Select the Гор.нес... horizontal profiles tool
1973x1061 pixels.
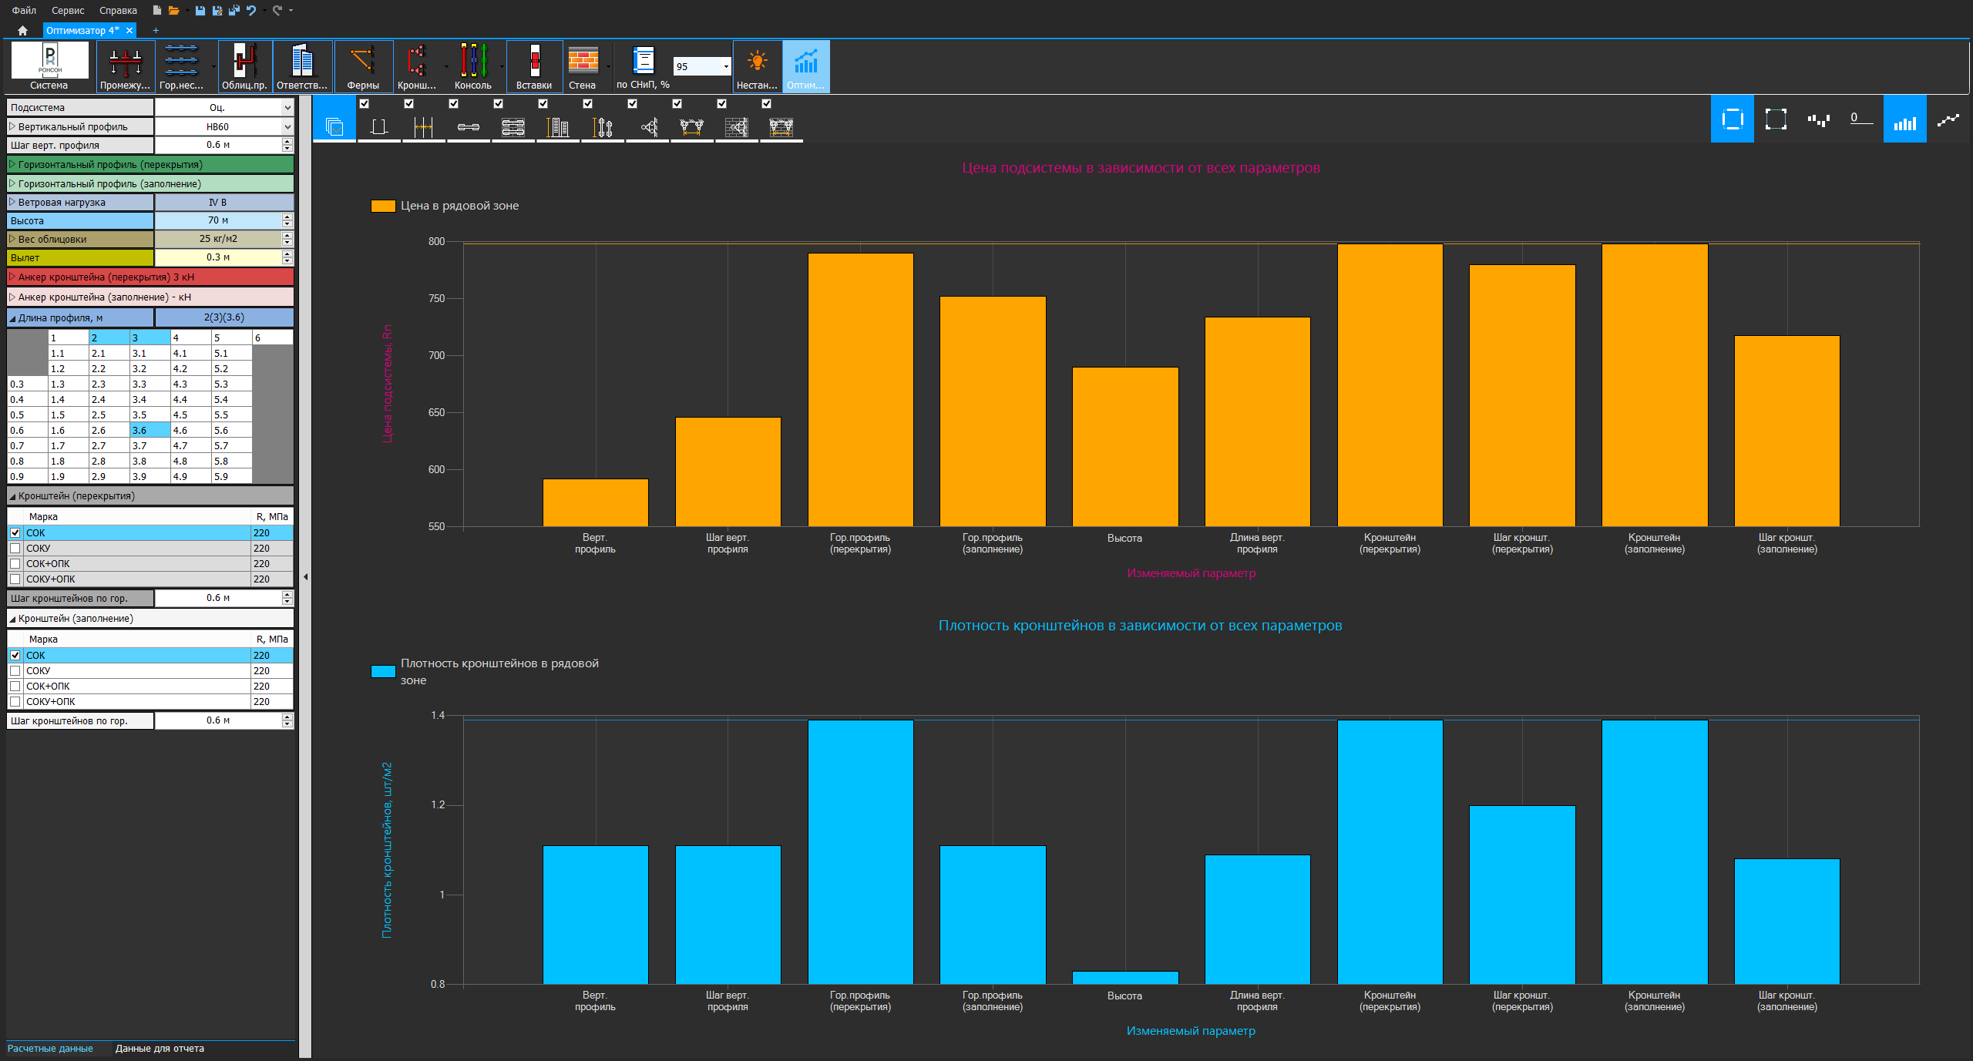(x=182, y=66)
